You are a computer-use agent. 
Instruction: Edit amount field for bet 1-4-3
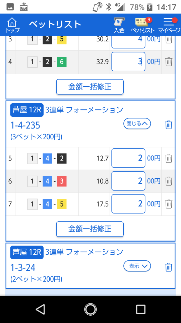click(128, 181)
